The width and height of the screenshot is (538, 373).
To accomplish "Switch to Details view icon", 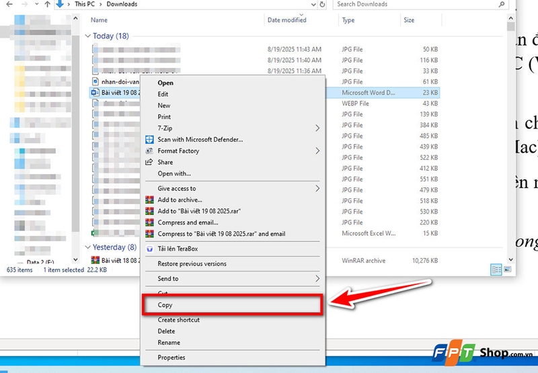I will 496,270.
